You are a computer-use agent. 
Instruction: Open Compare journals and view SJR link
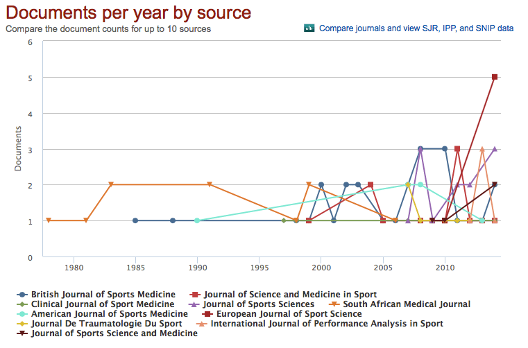click(x=416, y=28)
